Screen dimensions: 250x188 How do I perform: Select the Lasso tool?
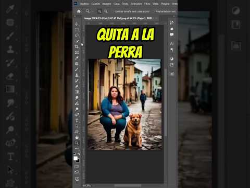77,36
